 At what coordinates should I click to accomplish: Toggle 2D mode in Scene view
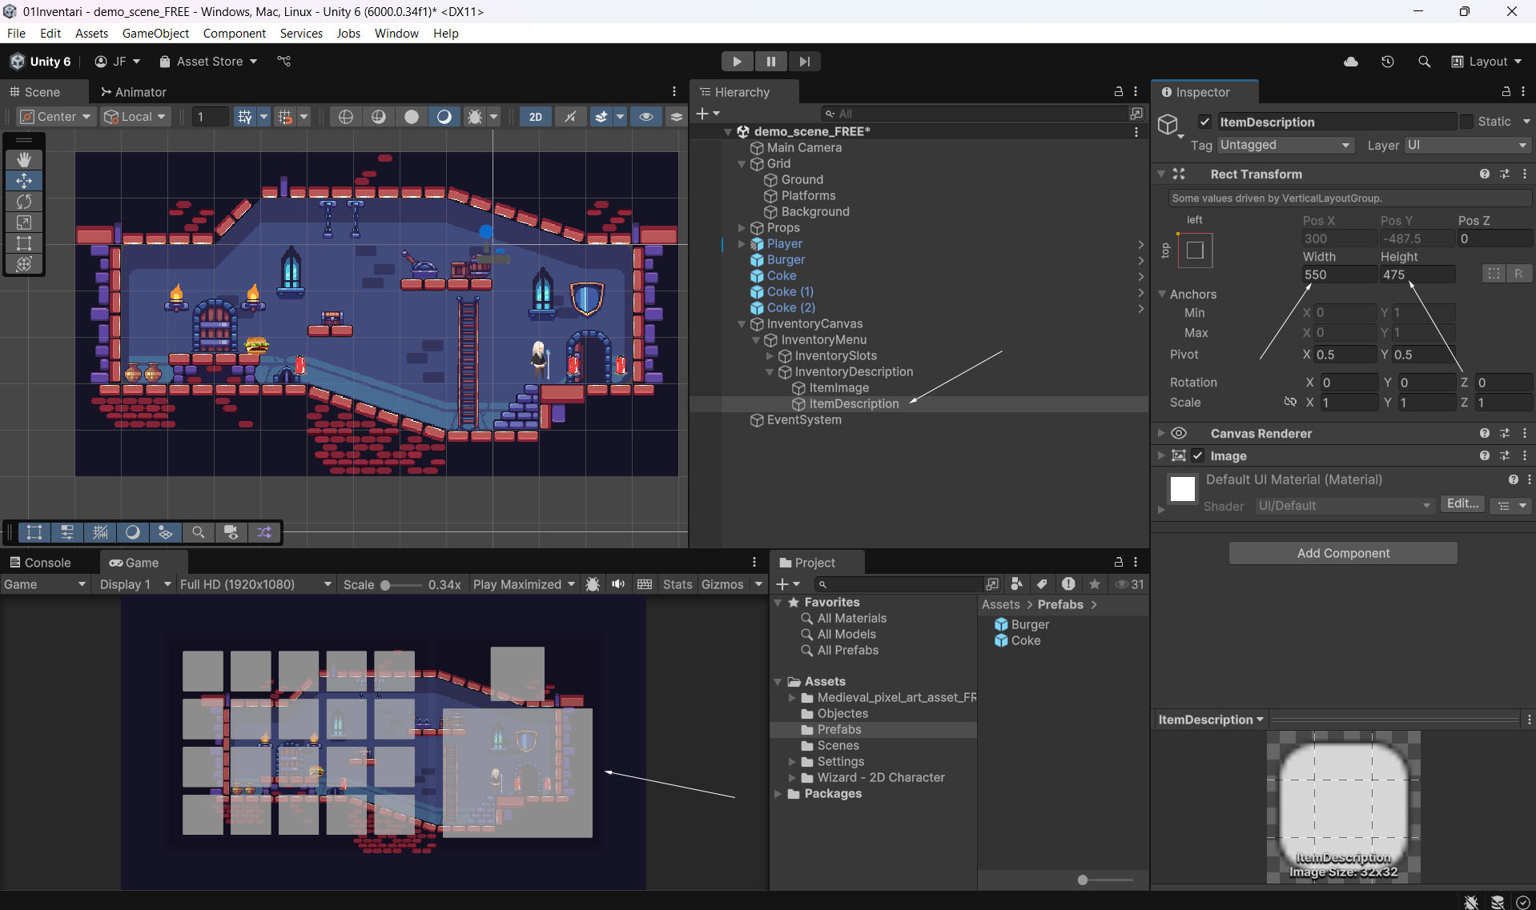(535, 117)
